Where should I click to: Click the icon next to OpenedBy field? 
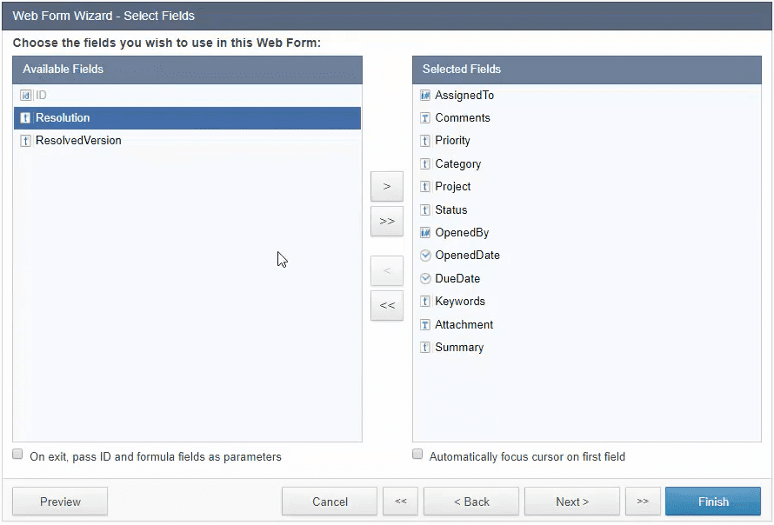[425, 233]
